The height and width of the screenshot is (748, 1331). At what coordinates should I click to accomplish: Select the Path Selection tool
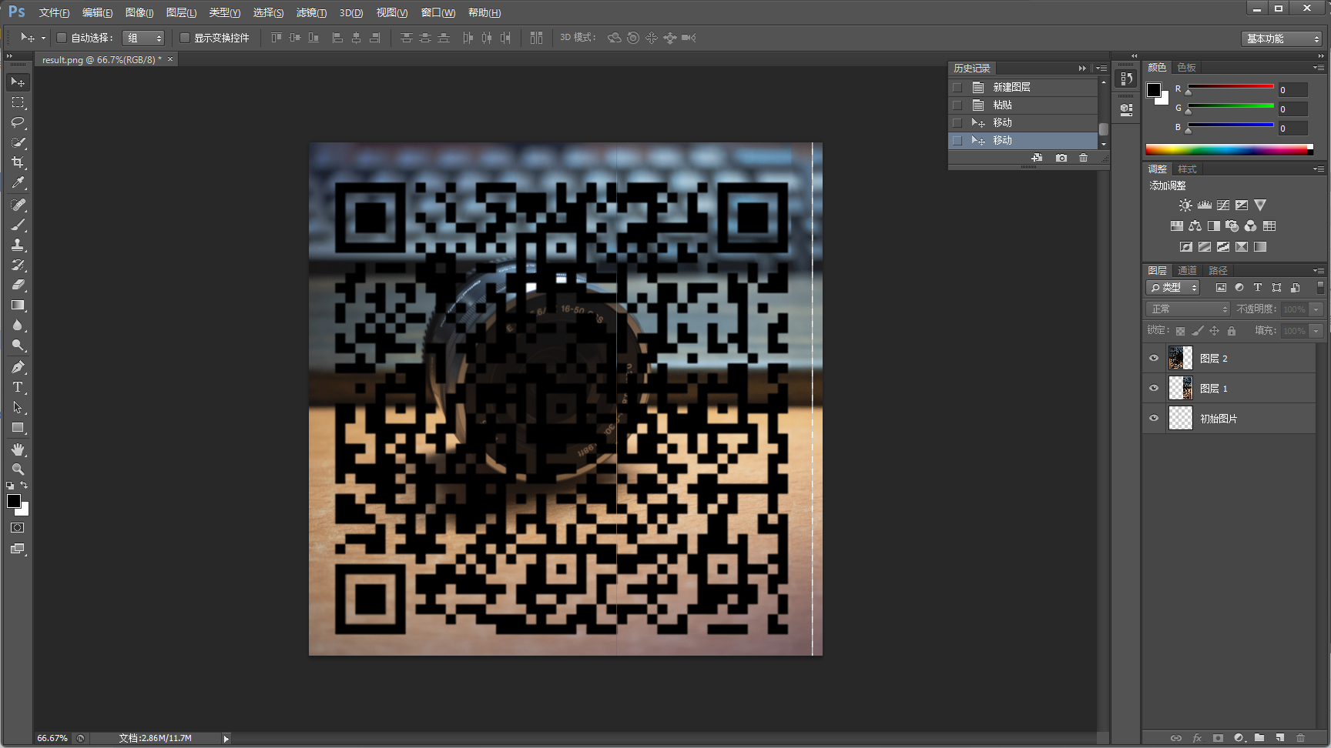click(x=18, y=407)
